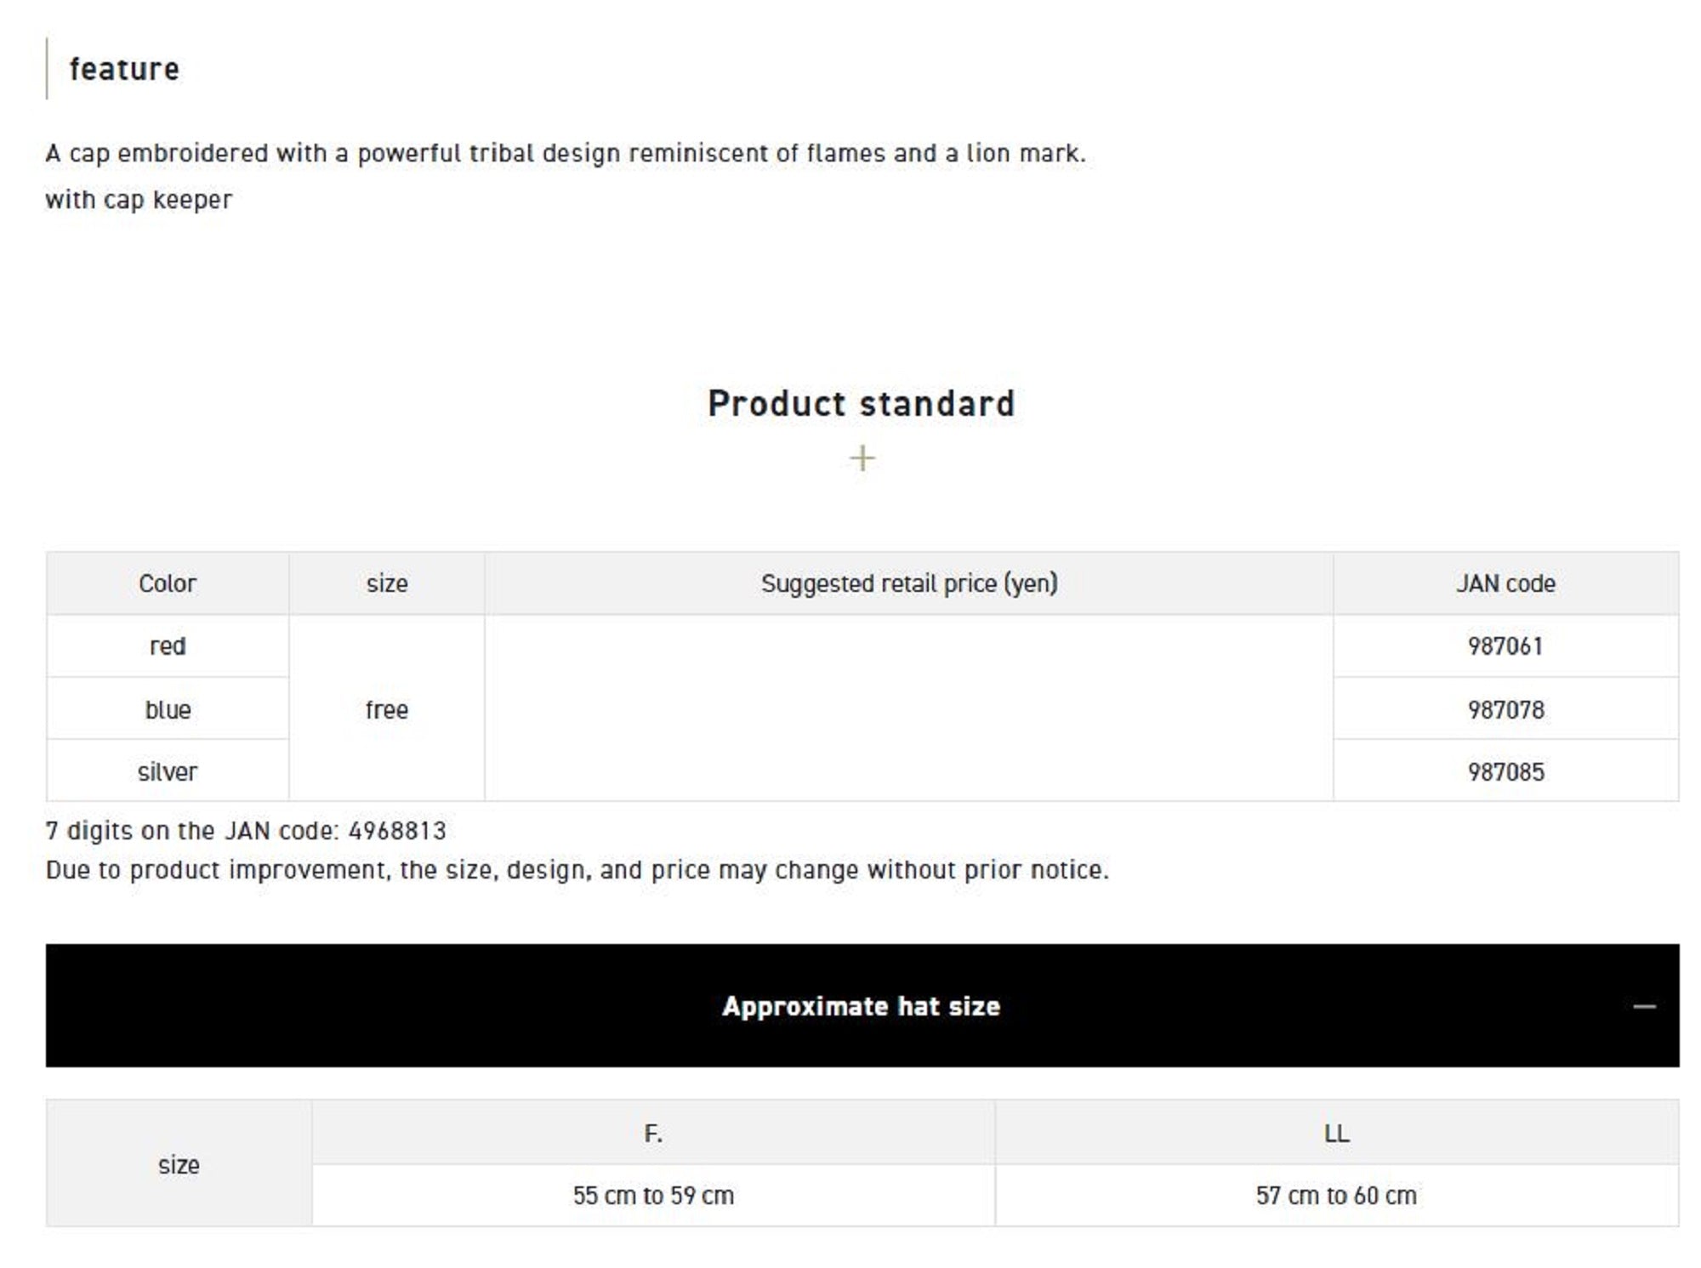Click the Suggested retail price header
Viewport: 1701px width, 1268px height.
tap(908, 583)
